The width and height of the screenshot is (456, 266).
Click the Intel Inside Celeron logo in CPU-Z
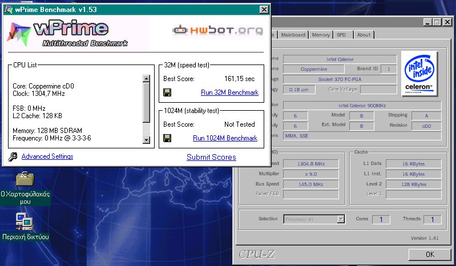[419, 74]
